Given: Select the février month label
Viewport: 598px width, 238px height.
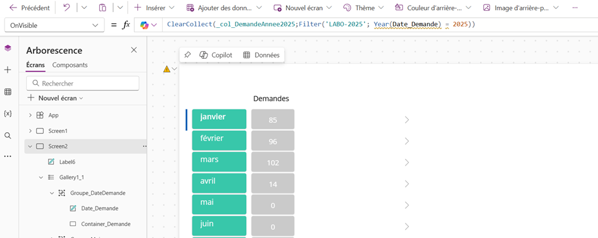Looking at the screenshot, I should click(220, 141).
